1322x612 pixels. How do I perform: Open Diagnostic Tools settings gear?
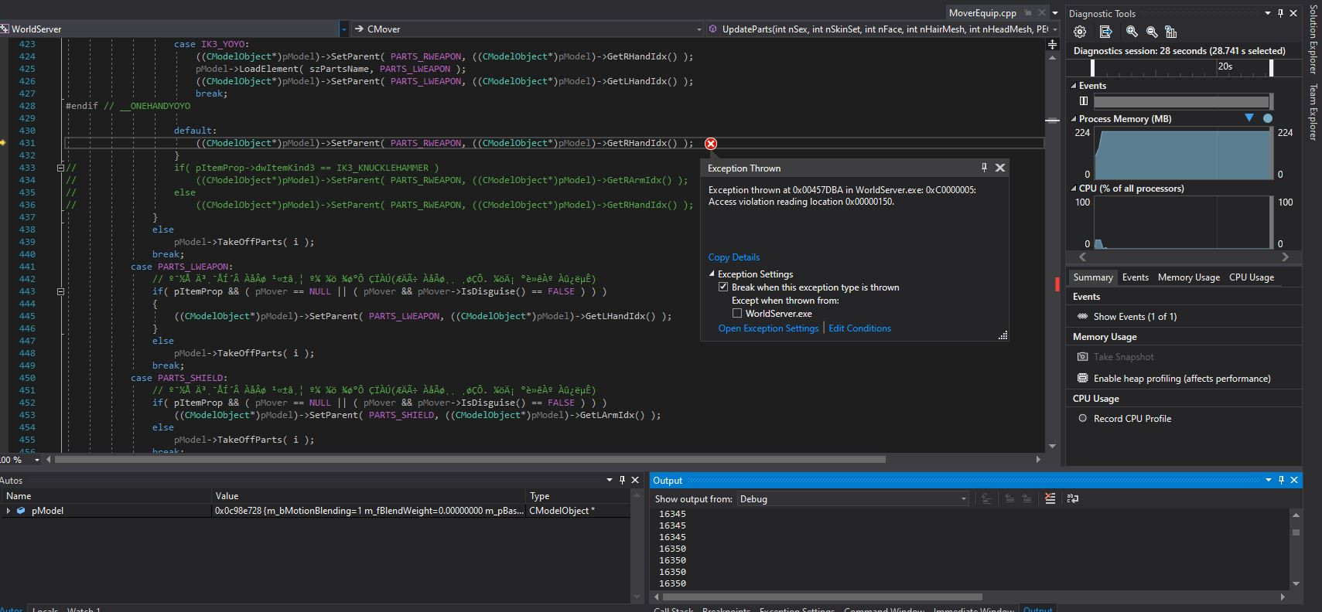[x=1080, y=32]
